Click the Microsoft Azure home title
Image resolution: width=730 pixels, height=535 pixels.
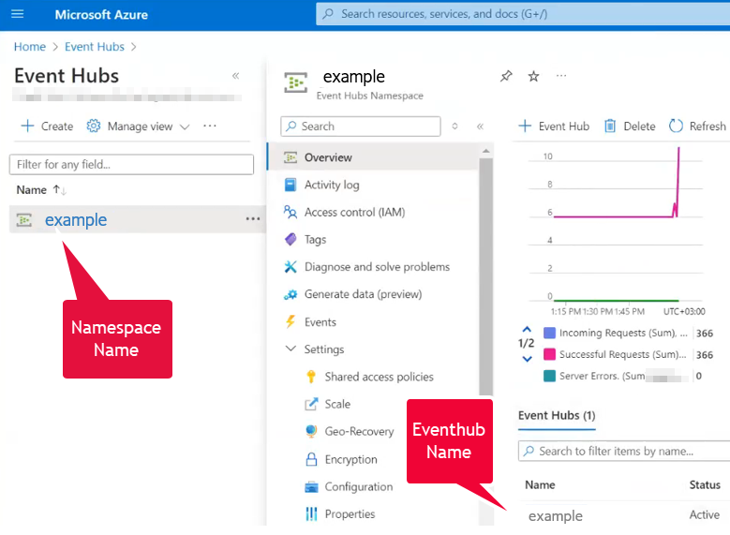(x=101, y=15)
